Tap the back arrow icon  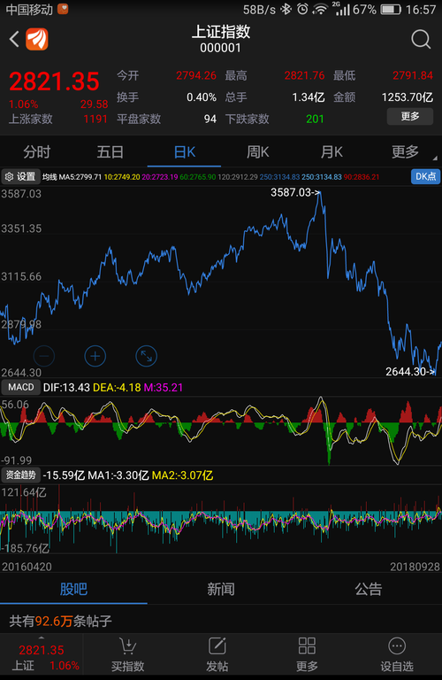pyautogui.click(x=14, y=39)
